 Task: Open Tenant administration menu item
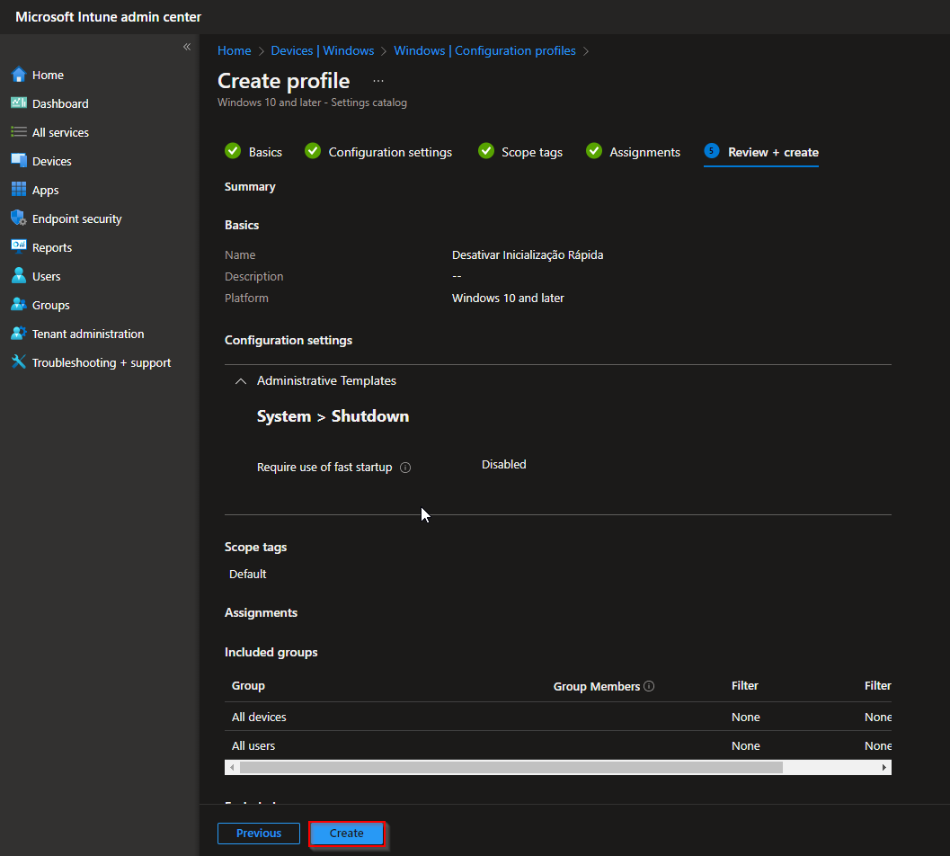pyautogui.click(x=88, y=334)
